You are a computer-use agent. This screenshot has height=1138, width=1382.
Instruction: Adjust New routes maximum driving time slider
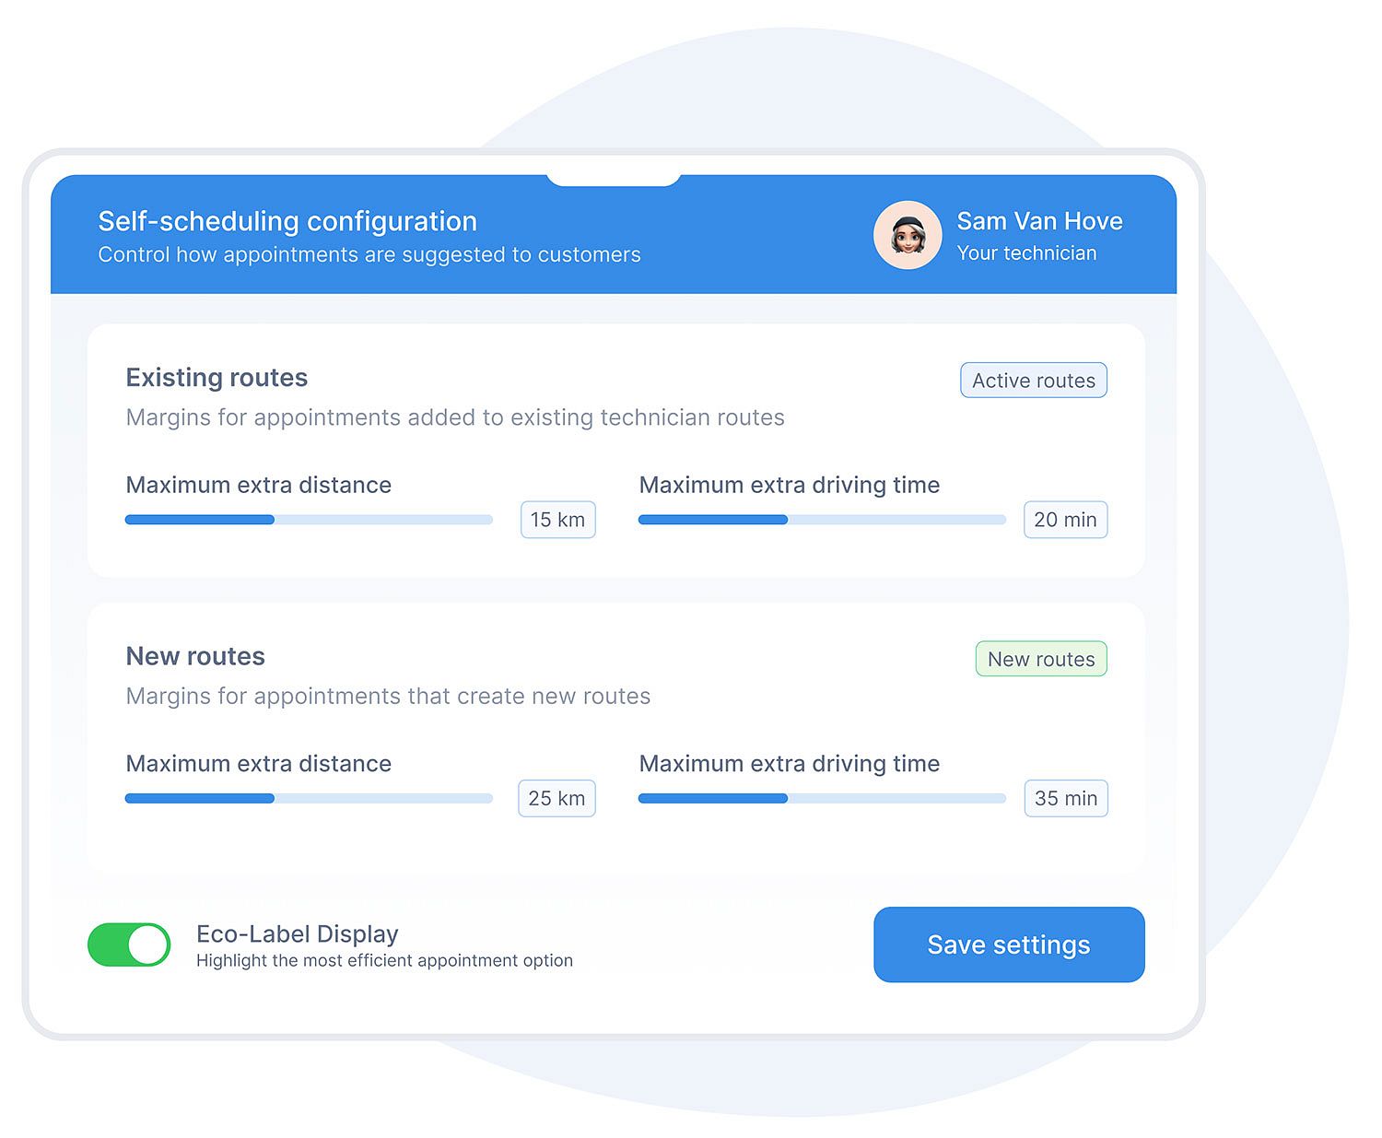coord(787,798)
